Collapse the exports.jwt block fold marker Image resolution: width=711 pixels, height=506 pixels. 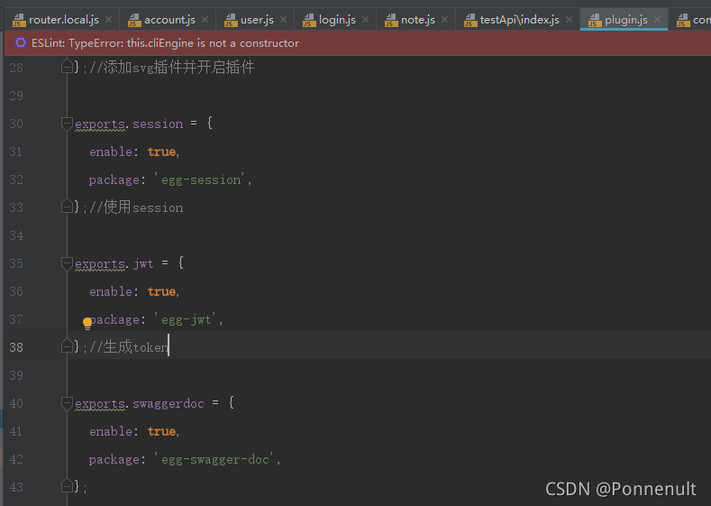pyautogui.click(x=67, y=263)
